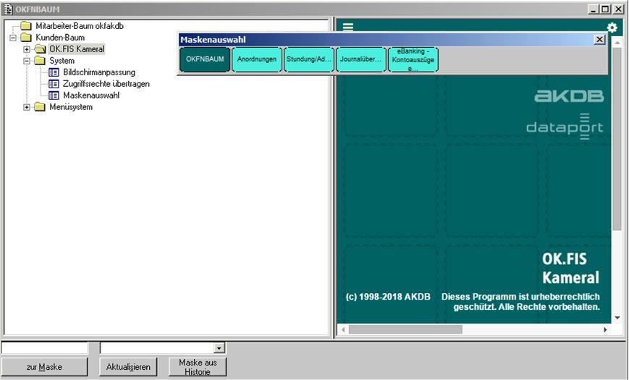629x380 pixels.
Task: Expand the OK.FIS Kameral node
Action: click(x=27, y=49)
